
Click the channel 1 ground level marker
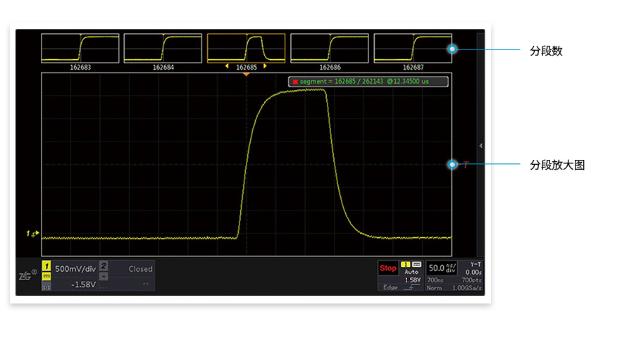[x=32, y=233]
